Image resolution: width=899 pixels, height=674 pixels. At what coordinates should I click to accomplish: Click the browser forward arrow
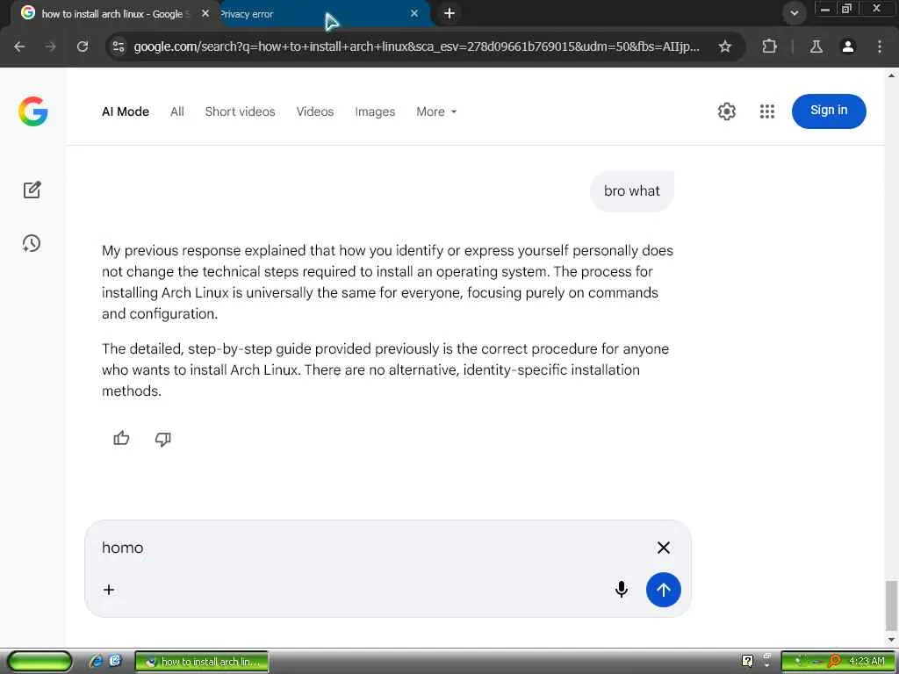[51, 47]
